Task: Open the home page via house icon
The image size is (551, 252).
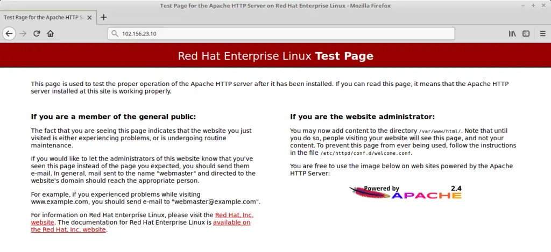Action: coord(50,34)
